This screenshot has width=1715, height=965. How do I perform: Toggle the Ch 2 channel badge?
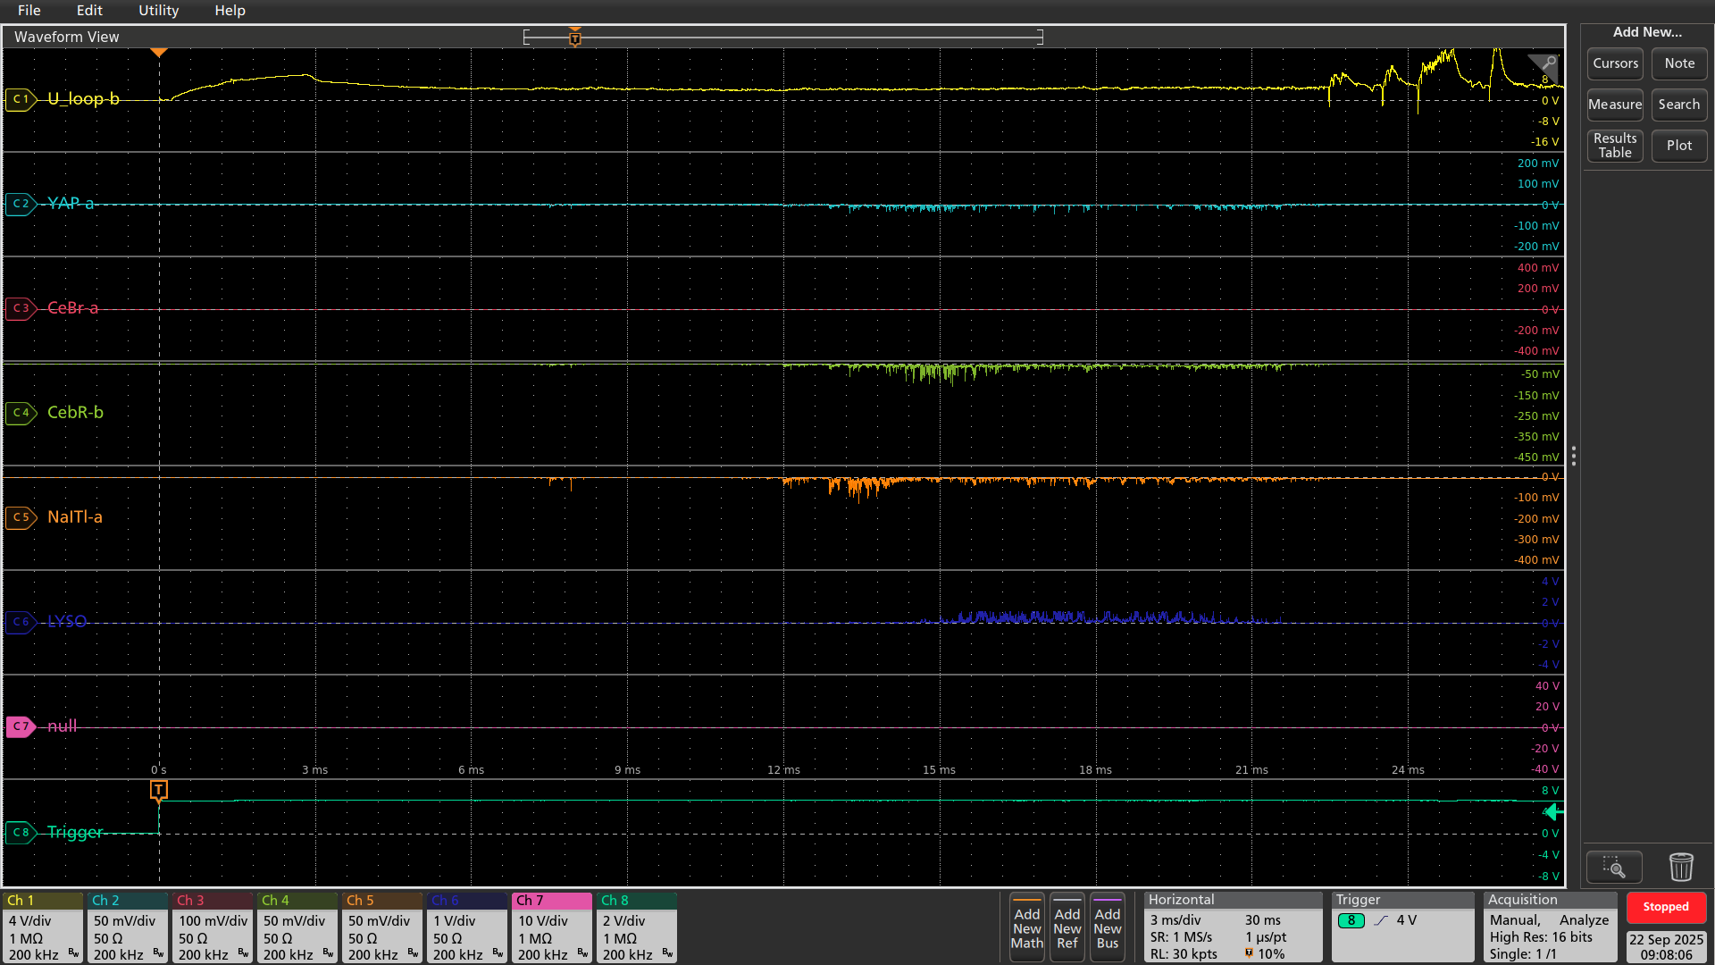pyautogui.click(x=128, y=927)
